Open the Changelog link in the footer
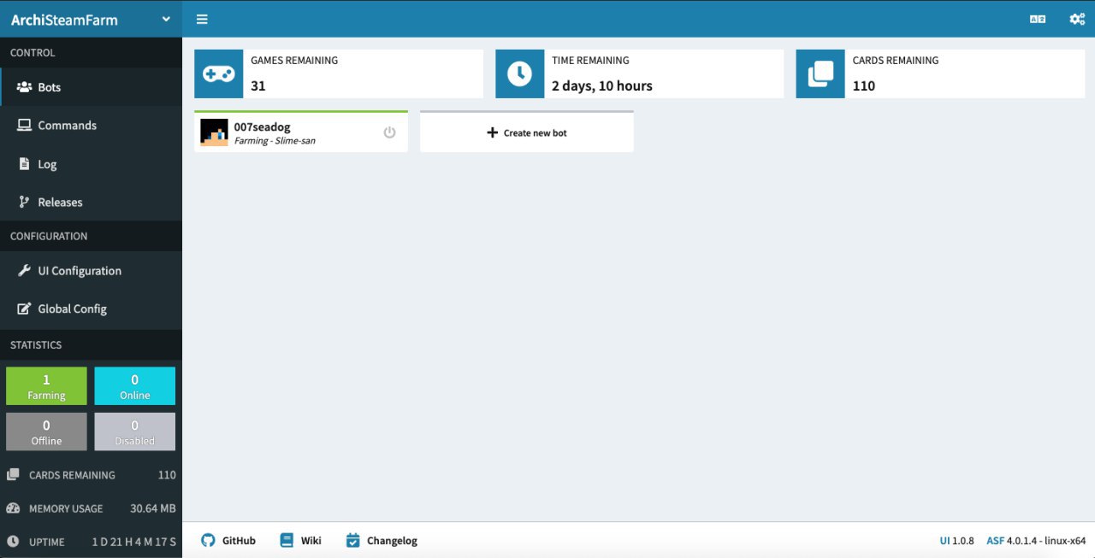This screenshot has width=1095, height=558. 382,541
